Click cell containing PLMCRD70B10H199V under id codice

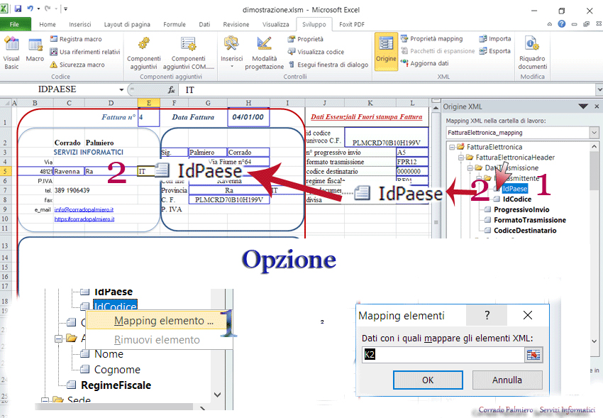[x=387, y=138]
